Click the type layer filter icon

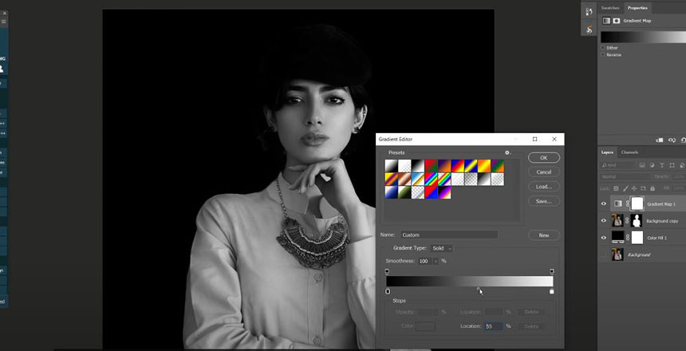661,165
